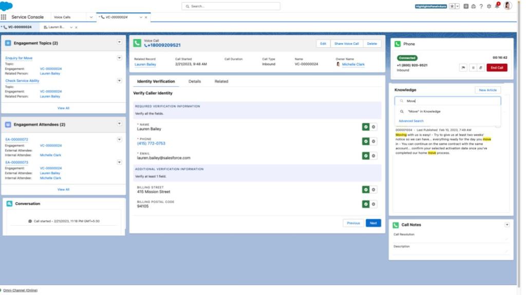This screenshot has width=526, height=295.
Task: Flag the call in Phone panel
Action: tap(463, 68)
